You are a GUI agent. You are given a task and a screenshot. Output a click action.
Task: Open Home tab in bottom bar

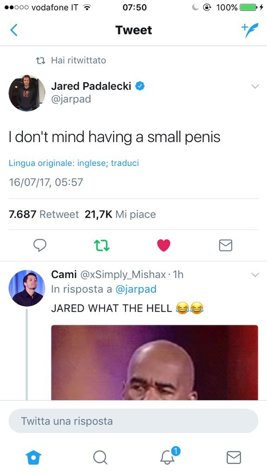tap(33, 457)
